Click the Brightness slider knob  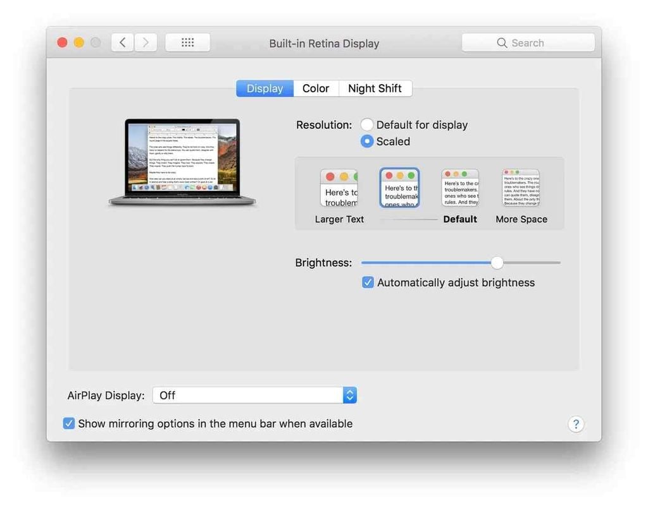click(497, 263)
